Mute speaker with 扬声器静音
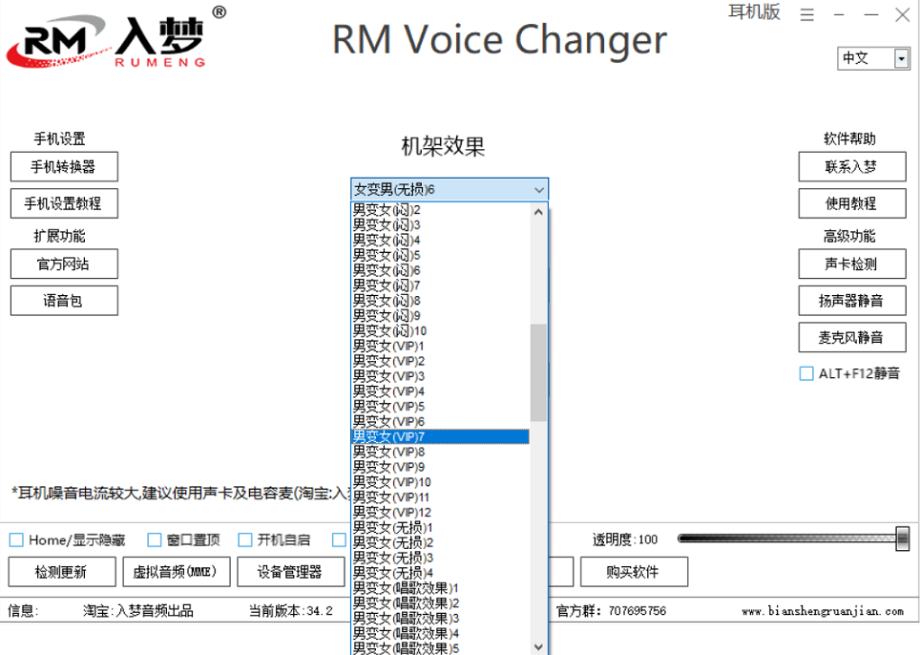The width and height of the screenshot is (920, 655). [852, 301]
